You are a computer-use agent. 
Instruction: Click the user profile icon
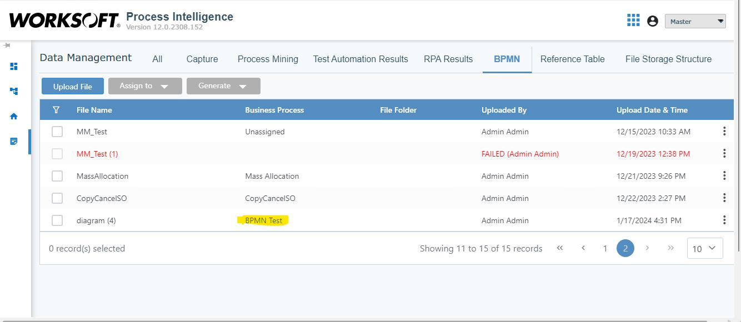pyautogui.click(x=653, y=21)
